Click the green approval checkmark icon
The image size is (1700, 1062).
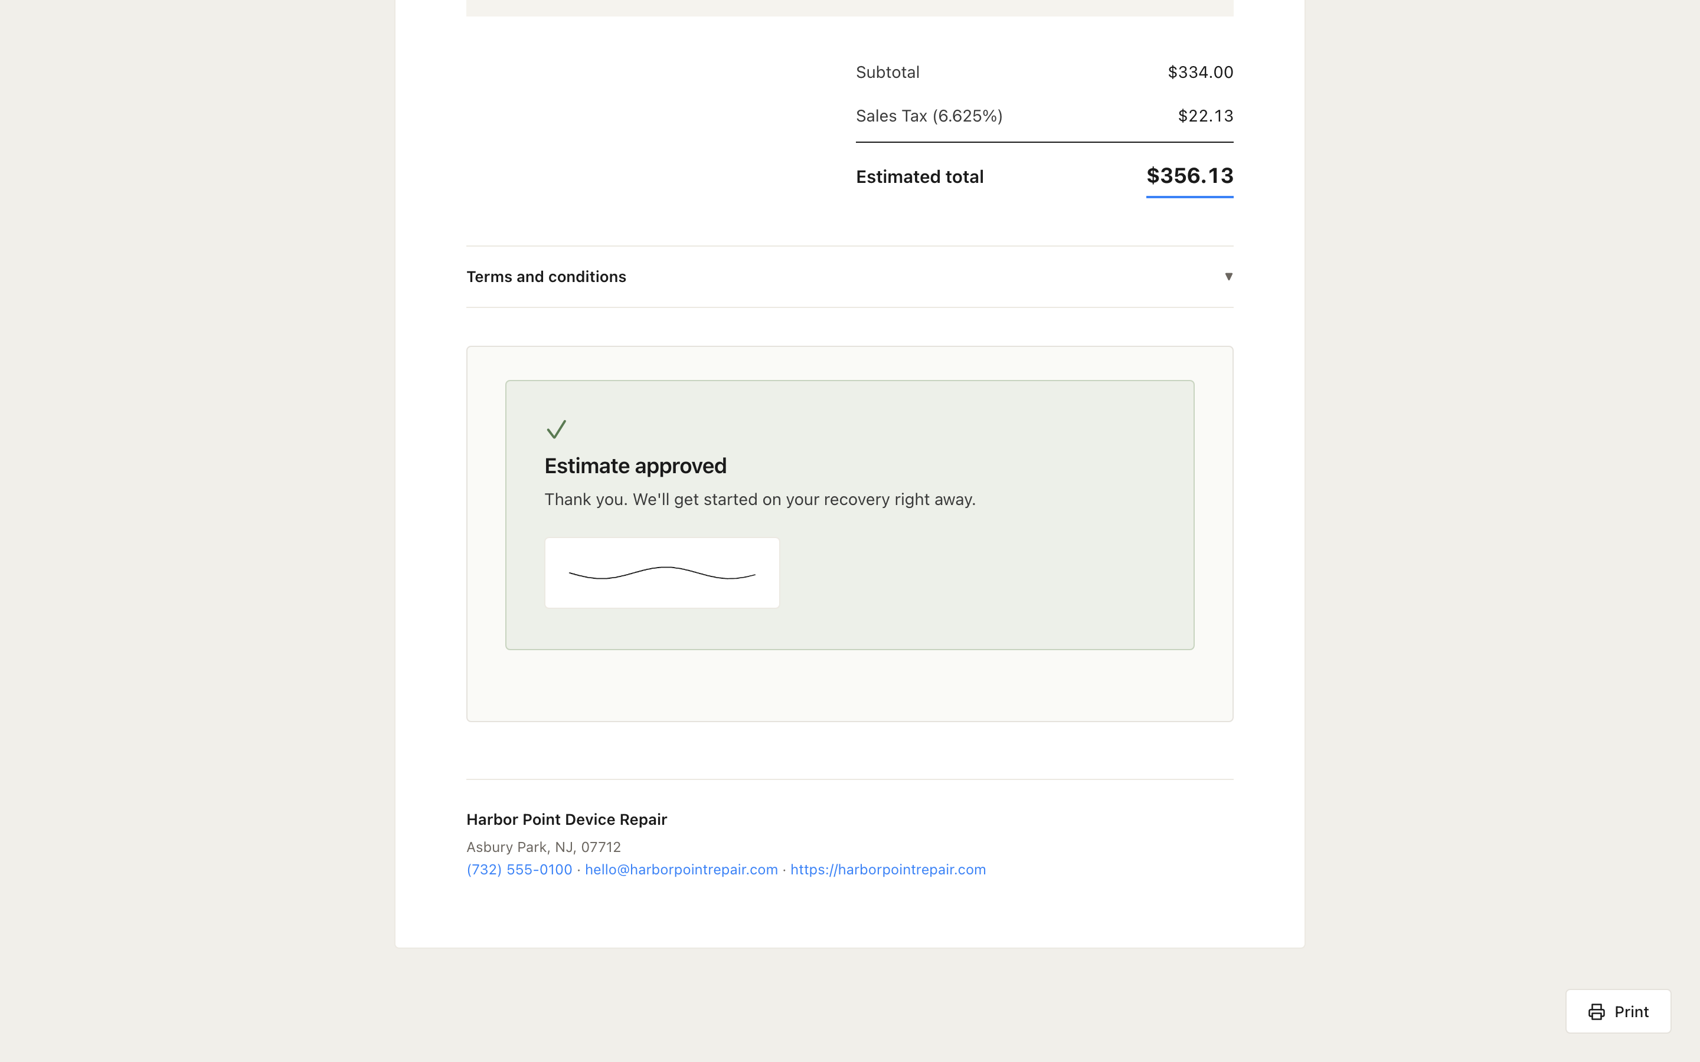click(x=557, y=429)
